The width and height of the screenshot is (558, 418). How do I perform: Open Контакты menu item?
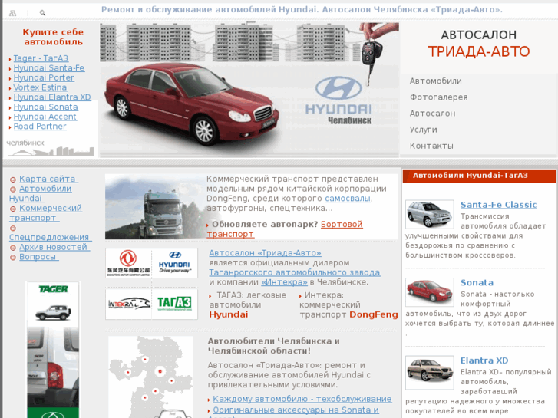pyautogui.click(x=431, y=146)
